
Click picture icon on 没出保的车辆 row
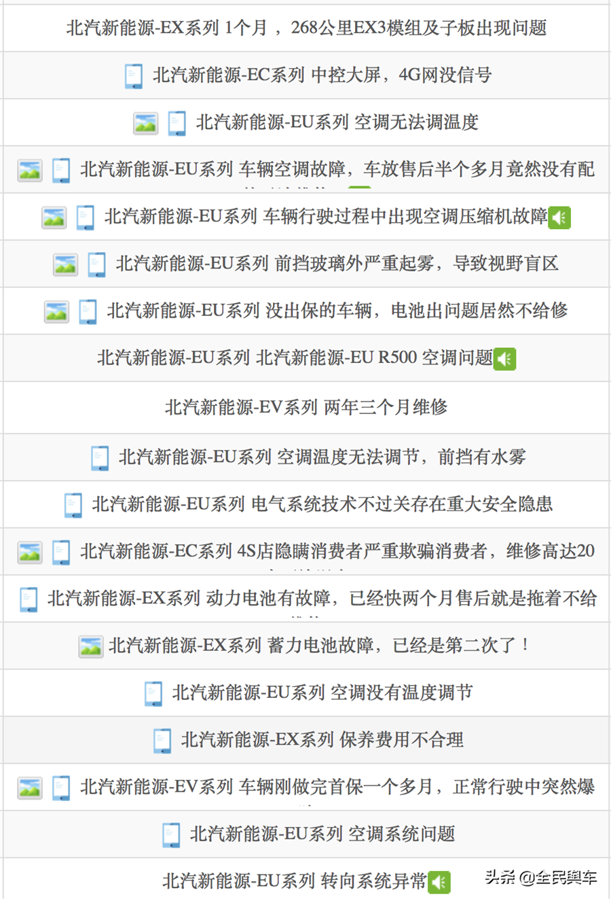pos(56,312)
